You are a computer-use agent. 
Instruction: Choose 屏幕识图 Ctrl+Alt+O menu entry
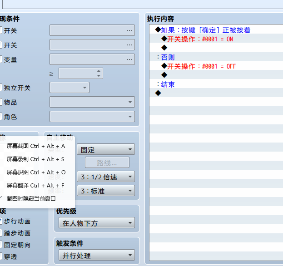pyautogui.click(x=36, y=172)
